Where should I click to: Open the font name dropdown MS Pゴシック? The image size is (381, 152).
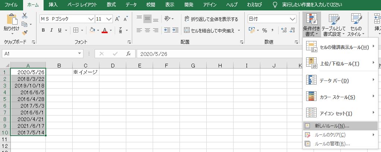[91, 19]
